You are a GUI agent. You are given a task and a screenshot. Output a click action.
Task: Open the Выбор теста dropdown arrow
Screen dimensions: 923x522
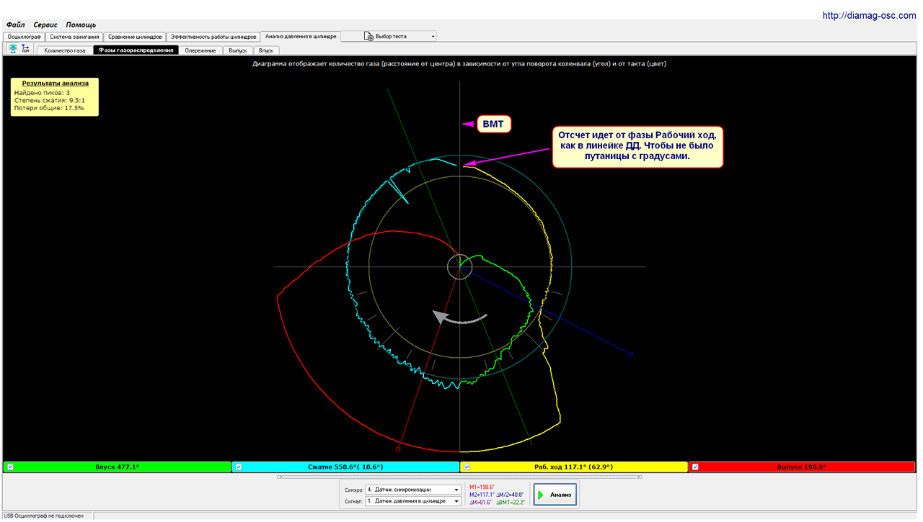point(433,36)
